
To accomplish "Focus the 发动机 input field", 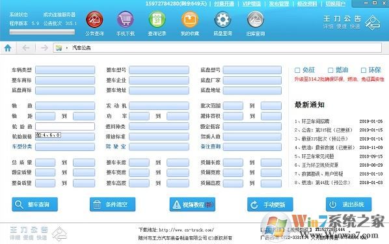I will tap(159, 106).
